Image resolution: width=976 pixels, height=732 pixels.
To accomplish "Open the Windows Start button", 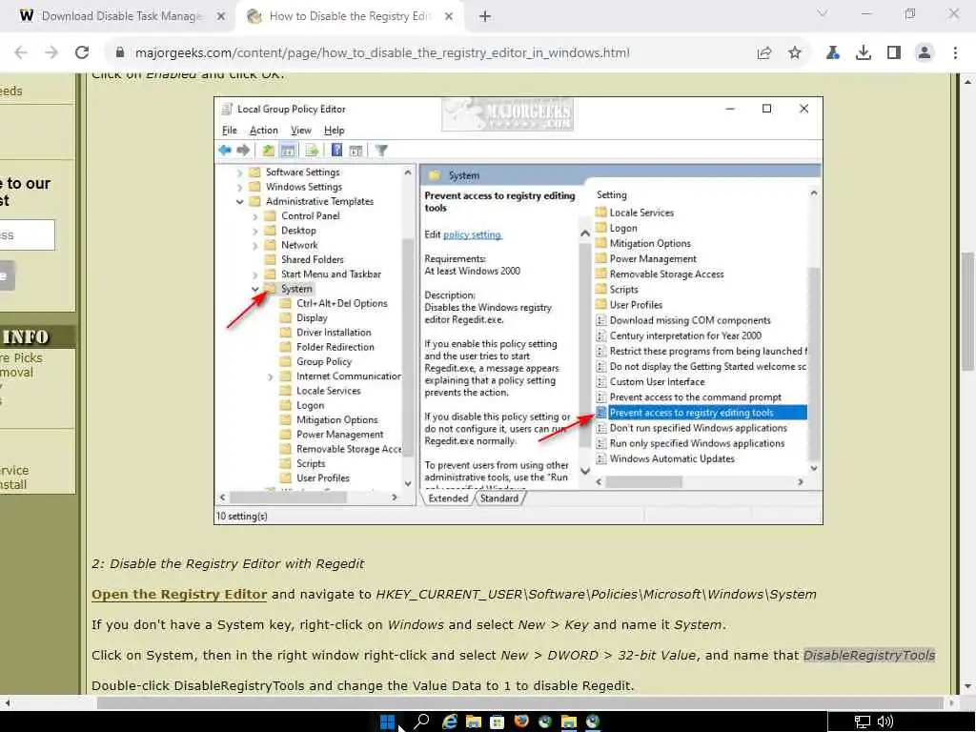I will pyautogui.click(x=387, y=722).
